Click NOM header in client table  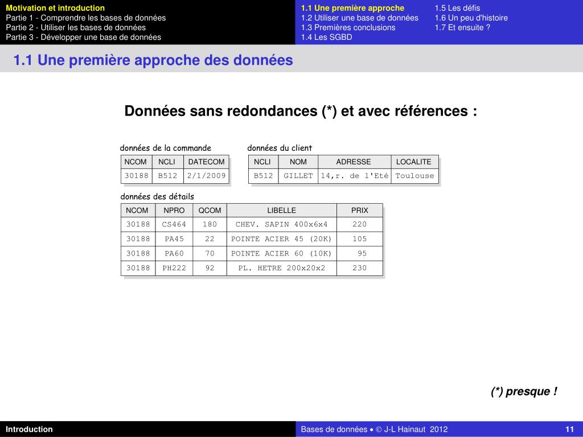[x=298, y=162]
